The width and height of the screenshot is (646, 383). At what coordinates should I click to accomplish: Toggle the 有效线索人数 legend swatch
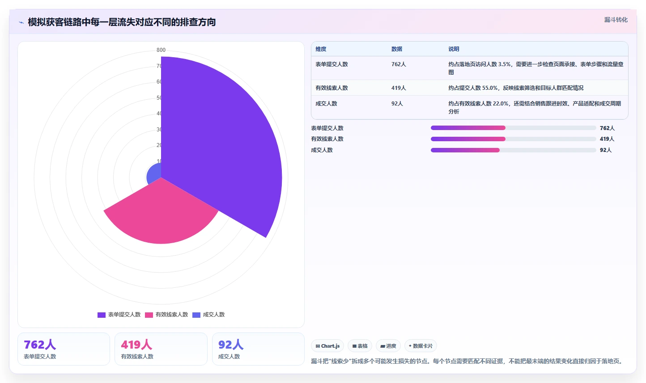[149, 315]
